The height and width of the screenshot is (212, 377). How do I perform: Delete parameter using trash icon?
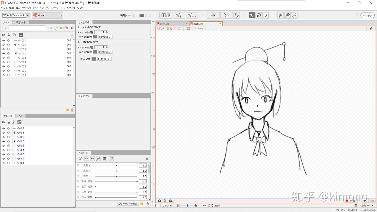pyautogui.click(x=147, y=204)
